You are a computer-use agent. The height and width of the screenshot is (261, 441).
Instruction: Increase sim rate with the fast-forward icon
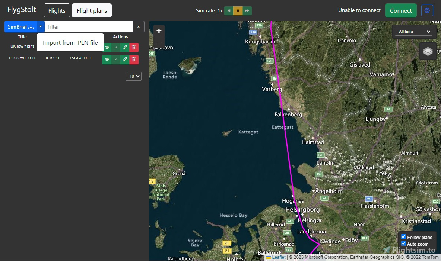(x=247, y=11)
